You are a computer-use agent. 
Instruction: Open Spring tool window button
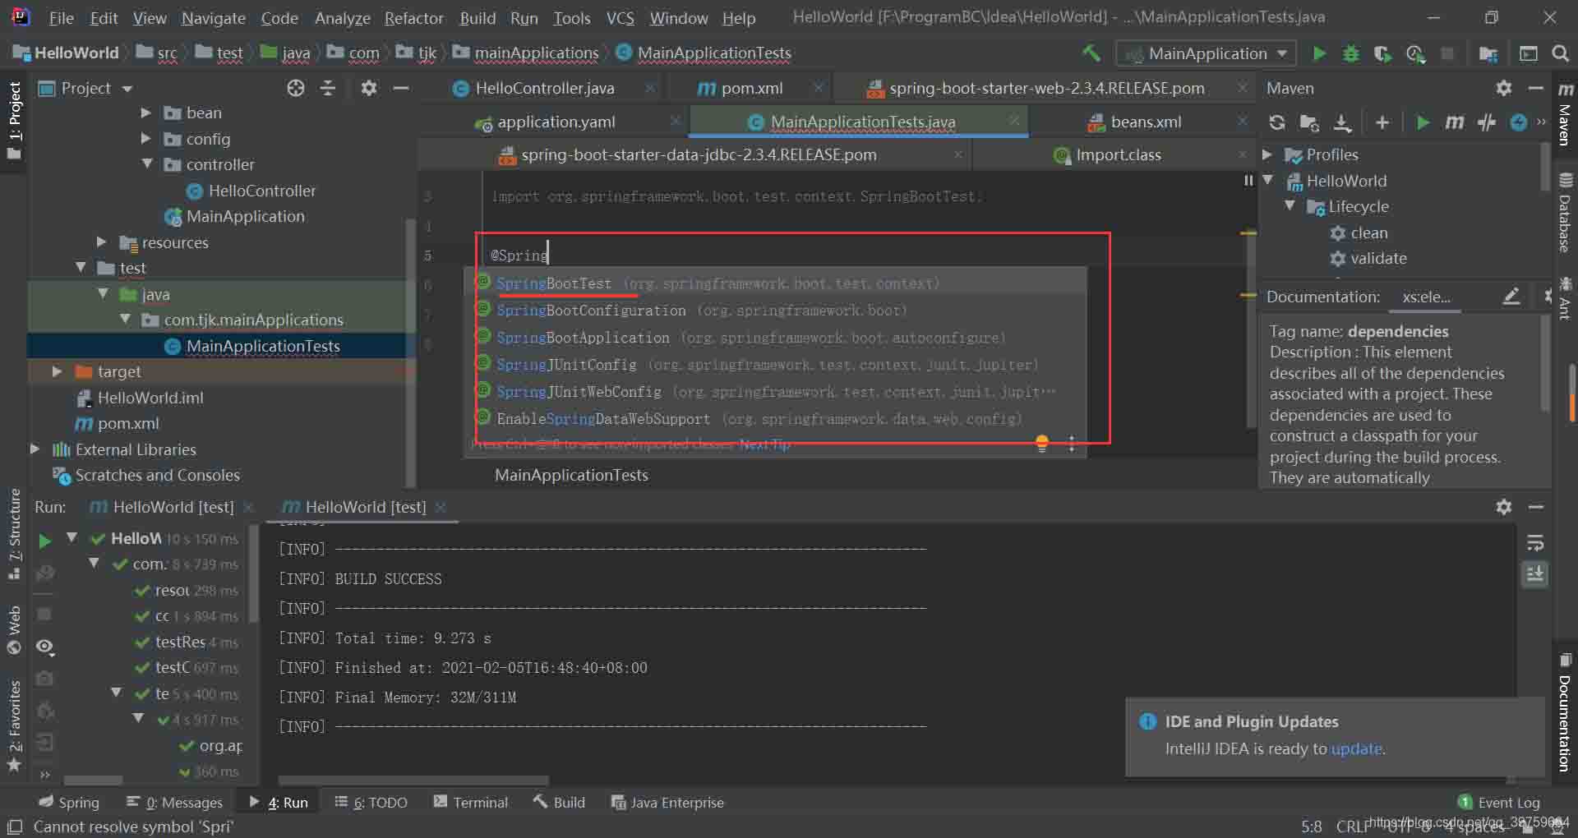69,803
